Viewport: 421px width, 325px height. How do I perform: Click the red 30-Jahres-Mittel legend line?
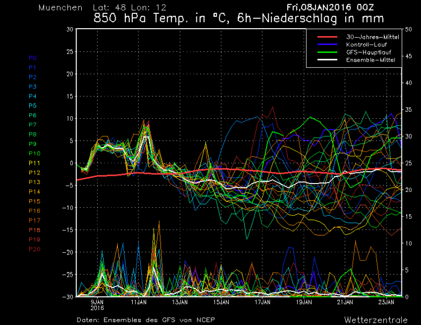pyautogui.click(x=329, y=37)
